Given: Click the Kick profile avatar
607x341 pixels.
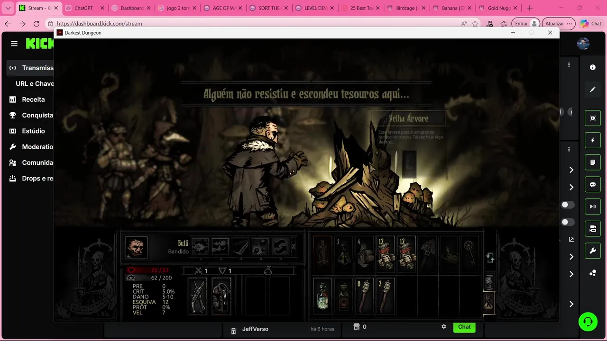Looking at the screenshot, I should (x=583, y=44).
